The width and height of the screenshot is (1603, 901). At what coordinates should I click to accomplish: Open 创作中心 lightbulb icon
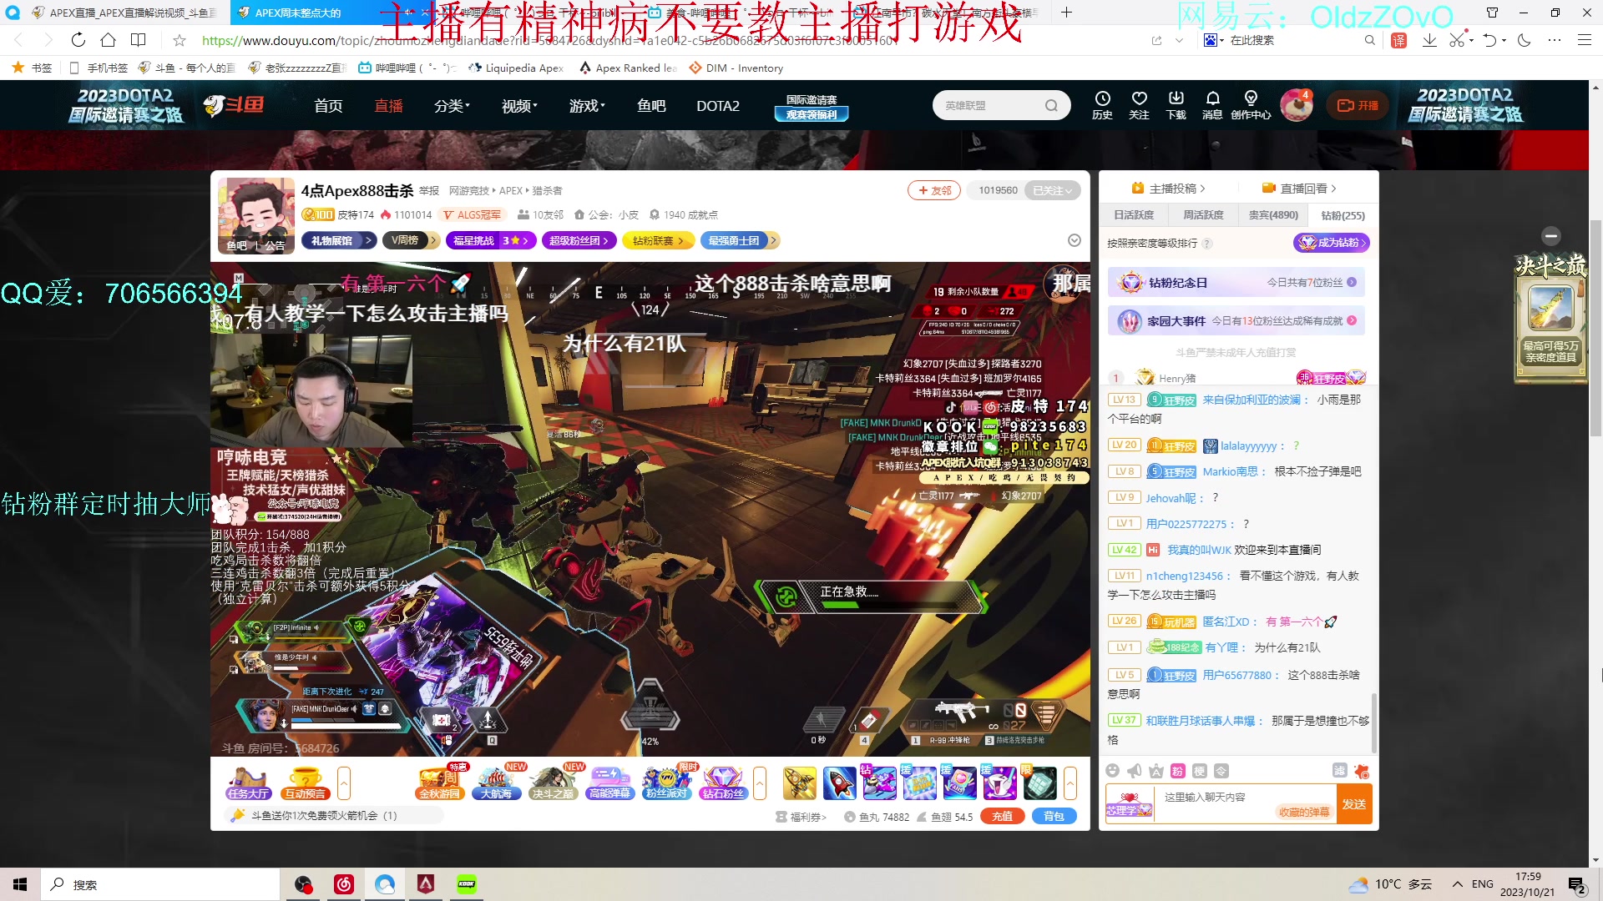click(x=1250, y=105)
